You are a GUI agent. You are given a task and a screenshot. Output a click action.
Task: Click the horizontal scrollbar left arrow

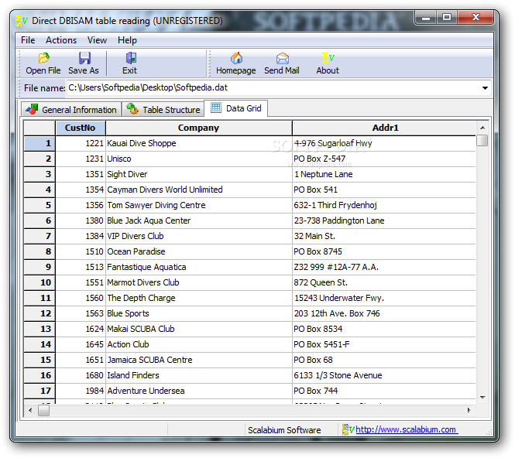(x=30, y=410)
